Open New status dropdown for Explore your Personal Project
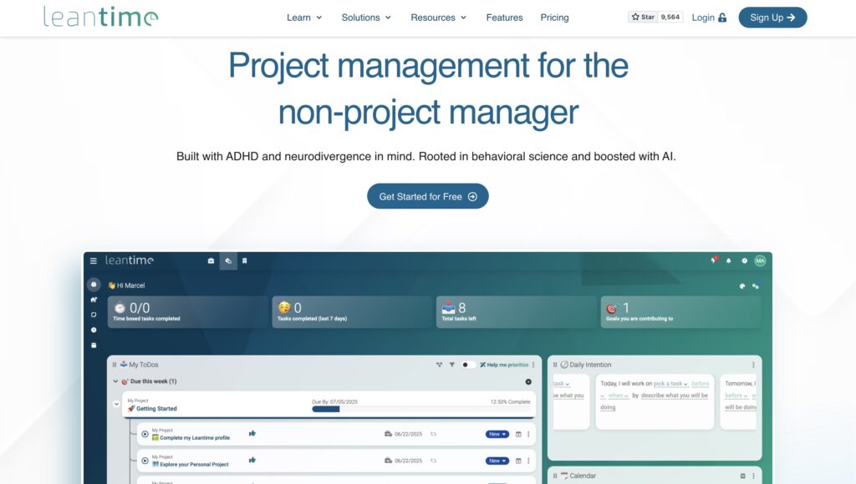The image size is (856, 484). [497, 461]
